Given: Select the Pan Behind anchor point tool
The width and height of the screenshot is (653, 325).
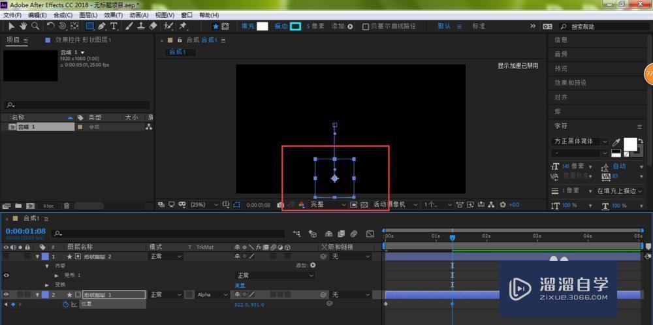Looking at the screenshot, I should click(74, 26).
